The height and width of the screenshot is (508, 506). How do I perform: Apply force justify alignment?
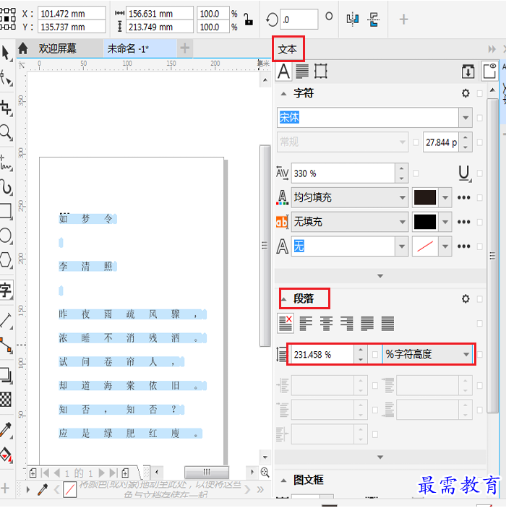tap(387, 323)
